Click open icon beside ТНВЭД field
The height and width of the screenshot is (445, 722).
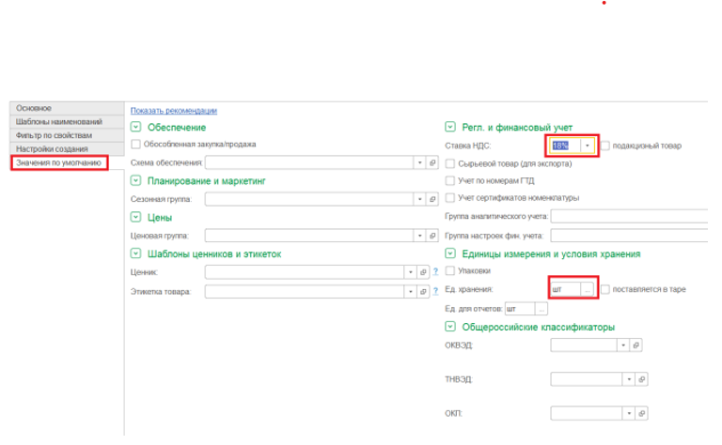click(641, 379)
